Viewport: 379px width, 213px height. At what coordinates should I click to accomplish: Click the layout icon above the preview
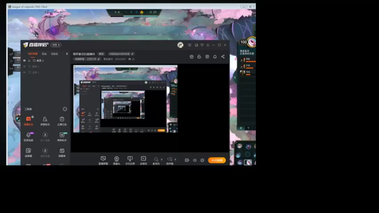coord(207,57)
